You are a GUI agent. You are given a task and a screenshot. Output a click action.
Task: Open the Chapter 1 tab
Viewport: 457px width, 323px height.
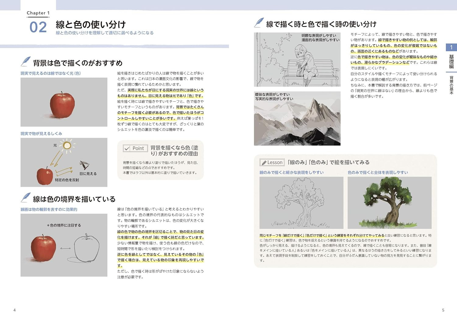pyautogui.click(x=38, y=13)
